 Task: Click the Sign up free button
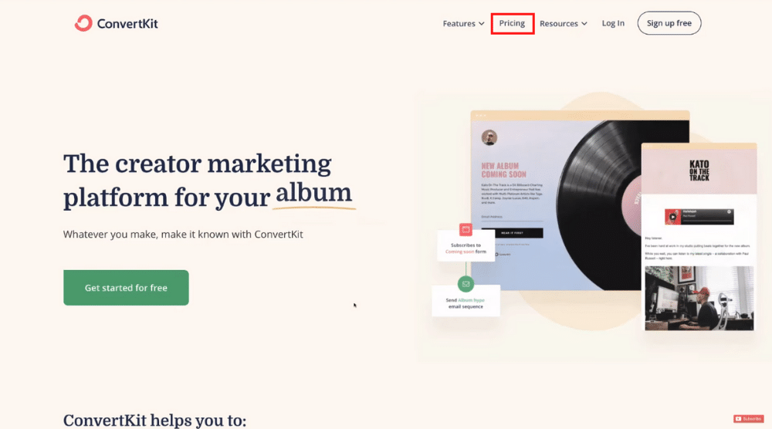pyautogui.click(x=669, y=23)
